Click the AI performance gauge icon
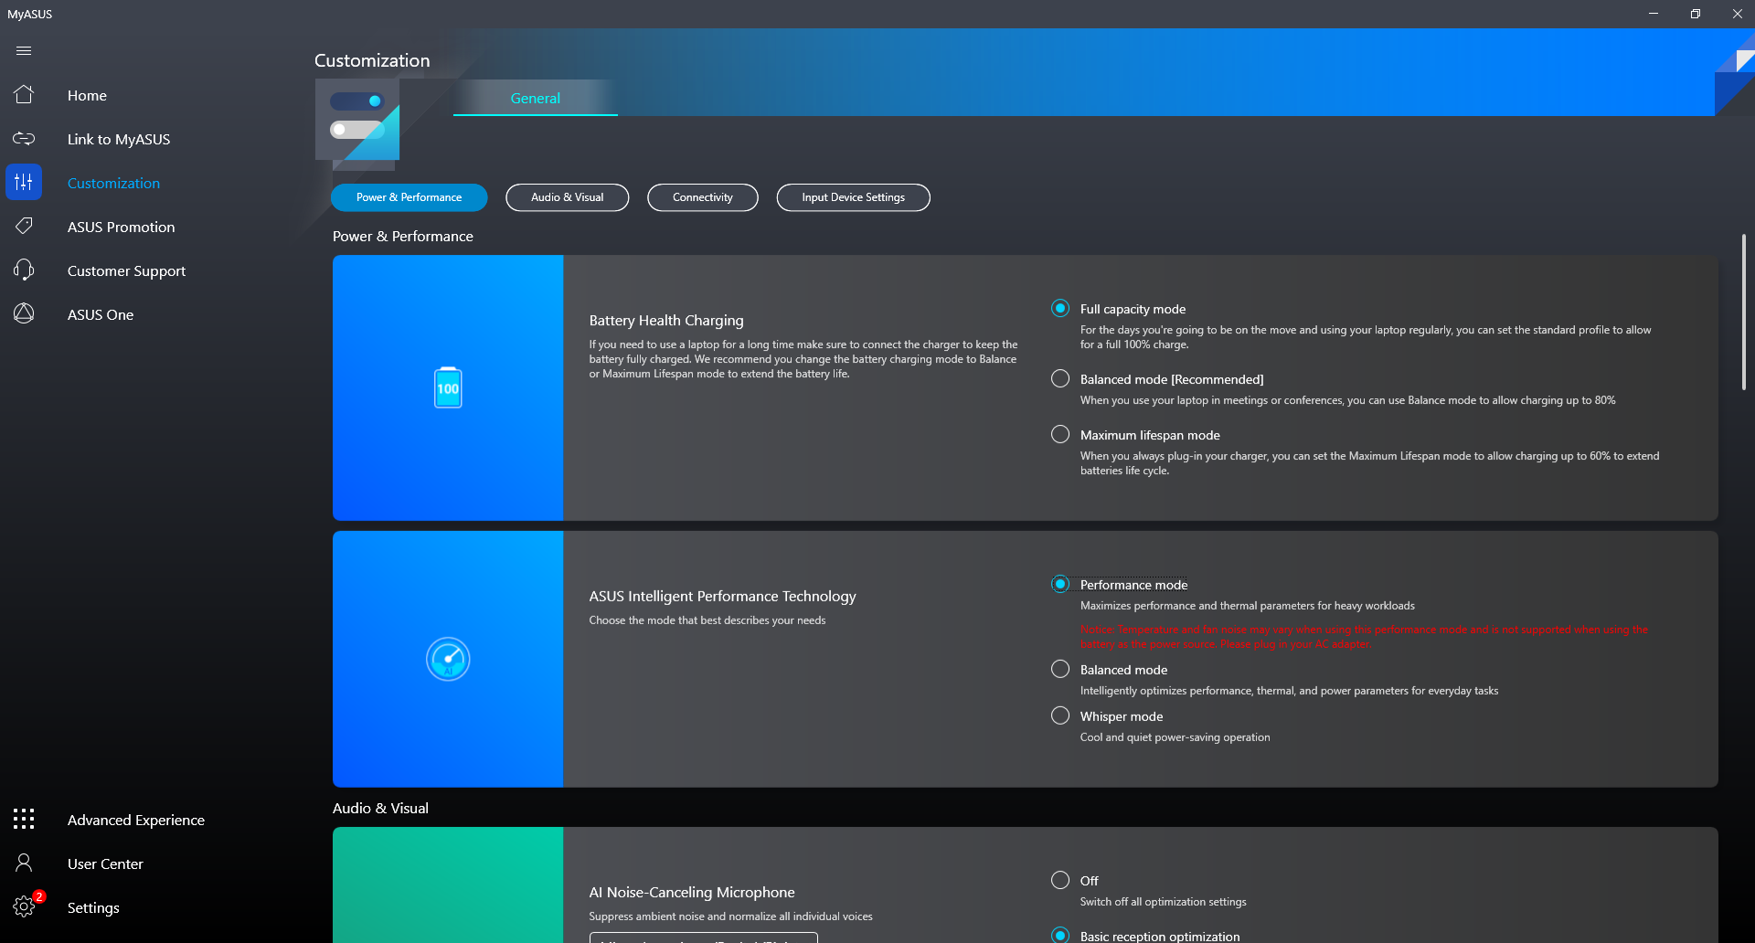 tap(448, 659)
